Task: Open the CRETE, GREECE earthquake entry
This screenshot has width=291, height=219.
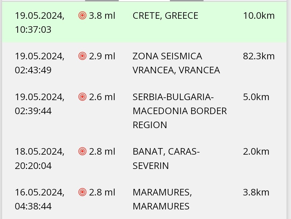Action: pos(165,16)
